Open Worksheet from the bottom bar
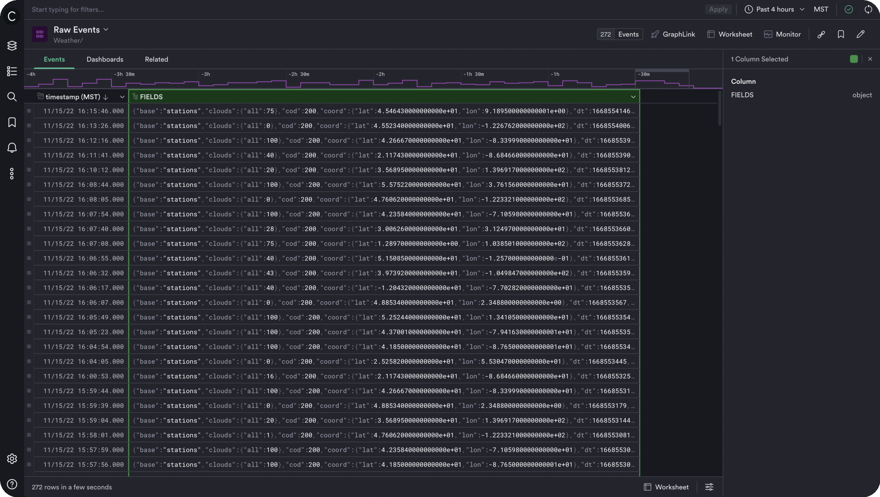The width and height of the screenshot is (880, 497). (x=666, y=487)
